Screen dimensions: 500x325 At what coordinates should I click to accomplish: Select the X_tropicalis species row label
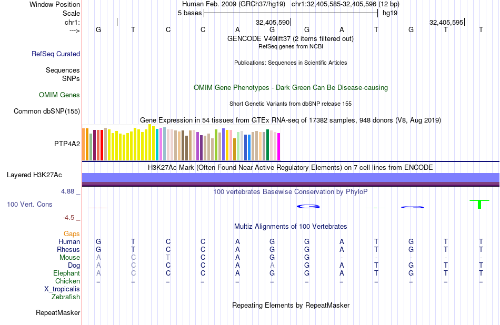62,289
